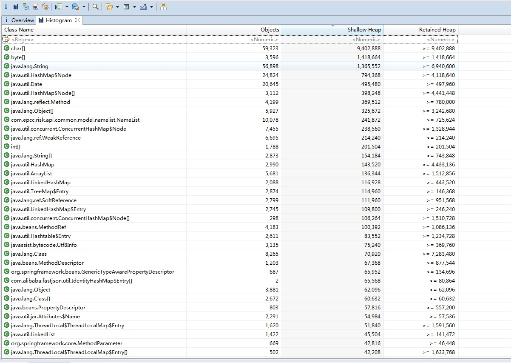The image size is (511, 363).
Task: Click the Shallow Heap numeric filter field
Action: (332, 39)
